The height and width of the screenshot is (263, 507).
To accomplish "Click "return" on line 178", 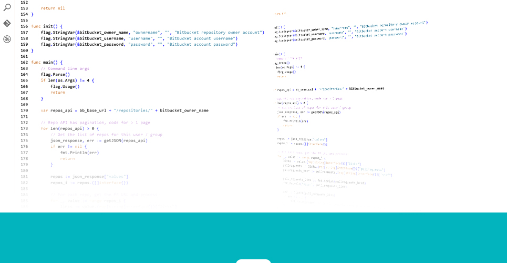I will point(67,159).
